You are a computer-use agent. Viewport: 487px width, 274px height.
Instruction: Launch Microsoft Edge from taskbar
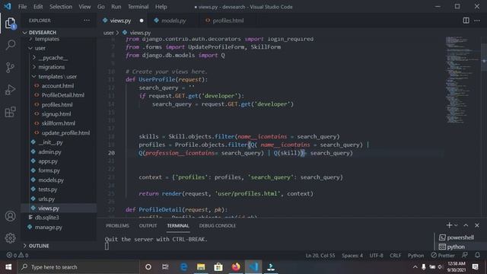click(x=183, y=267)
